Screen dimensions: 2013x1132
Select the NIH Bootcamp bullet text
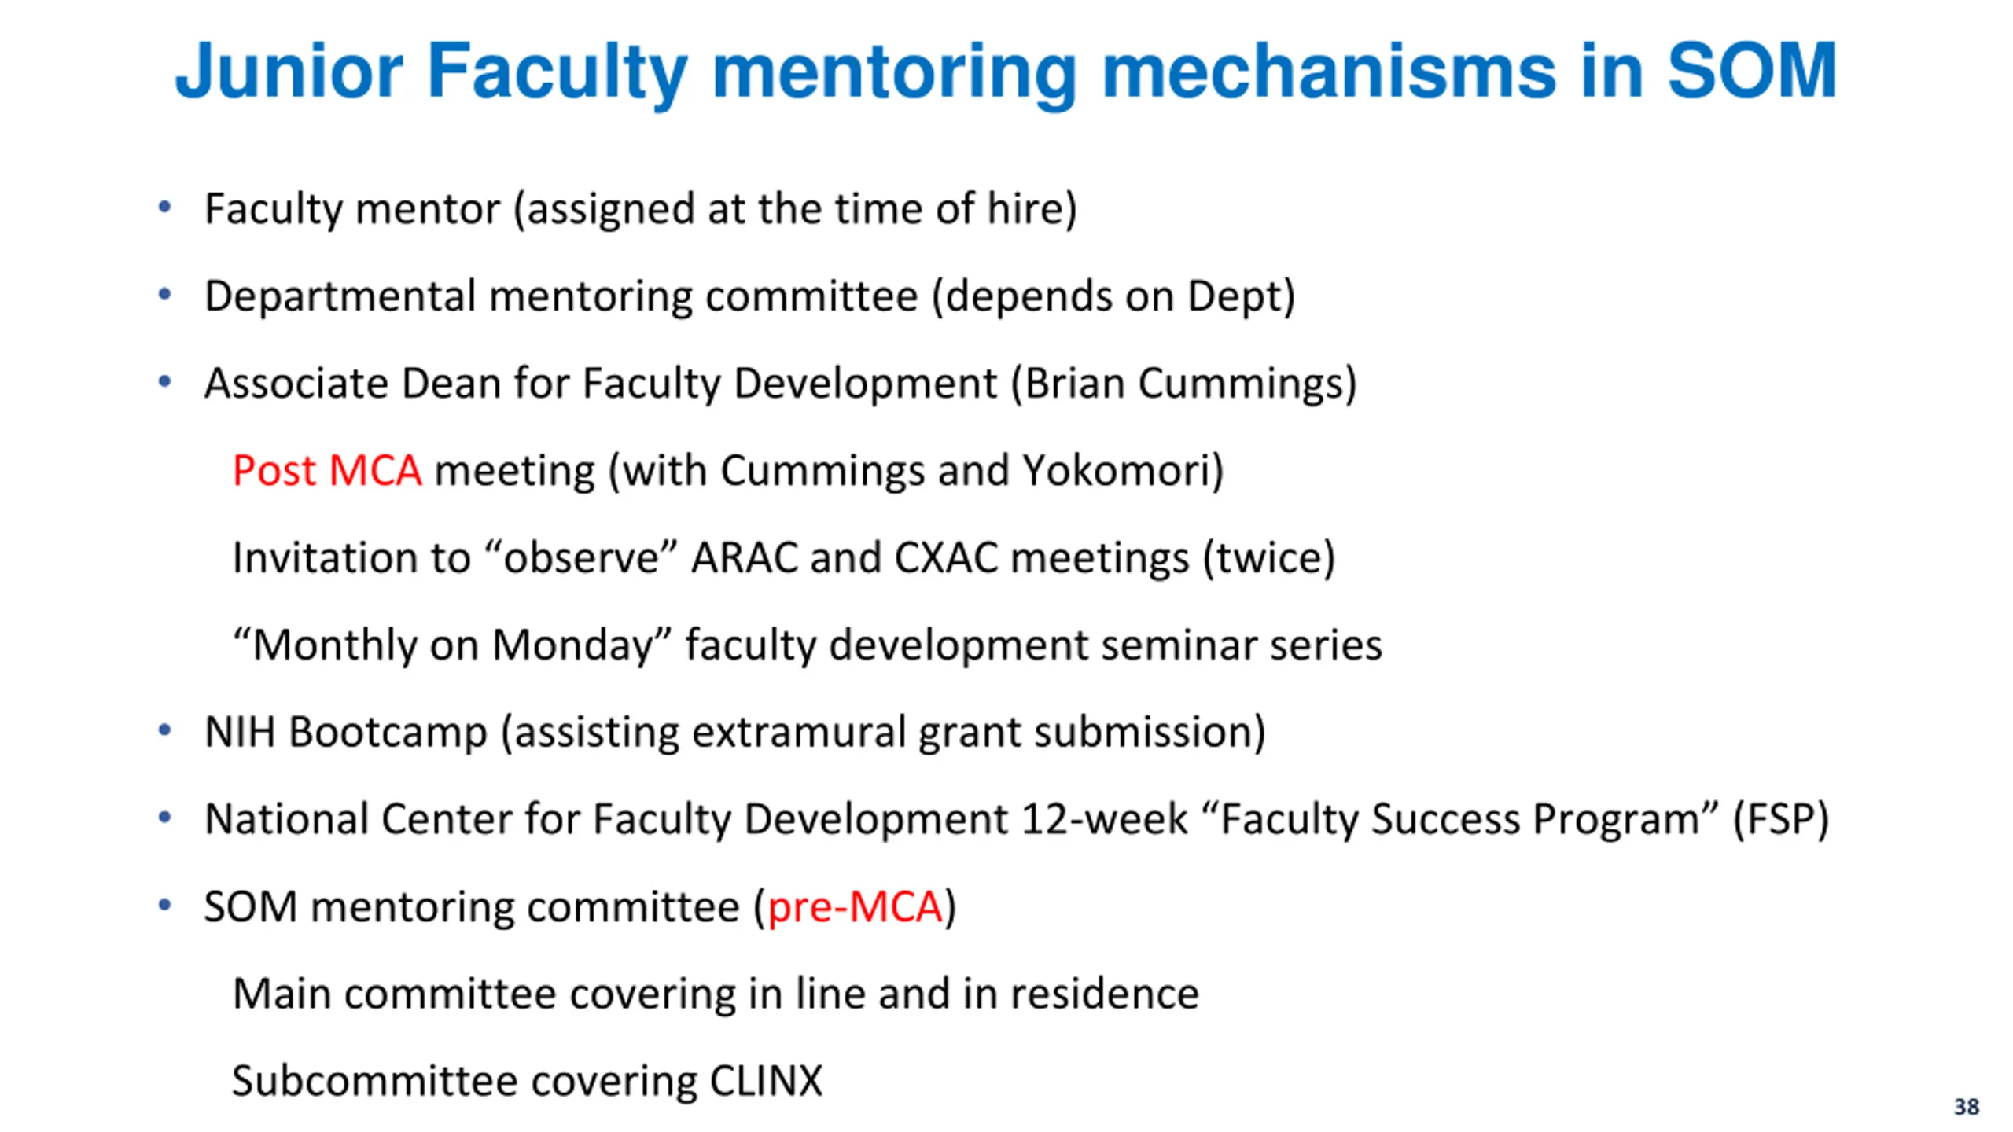click(735, 733)
